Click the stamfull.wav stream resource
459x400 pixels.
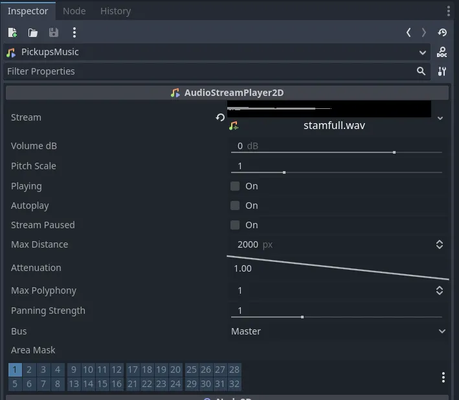(334, 126)
